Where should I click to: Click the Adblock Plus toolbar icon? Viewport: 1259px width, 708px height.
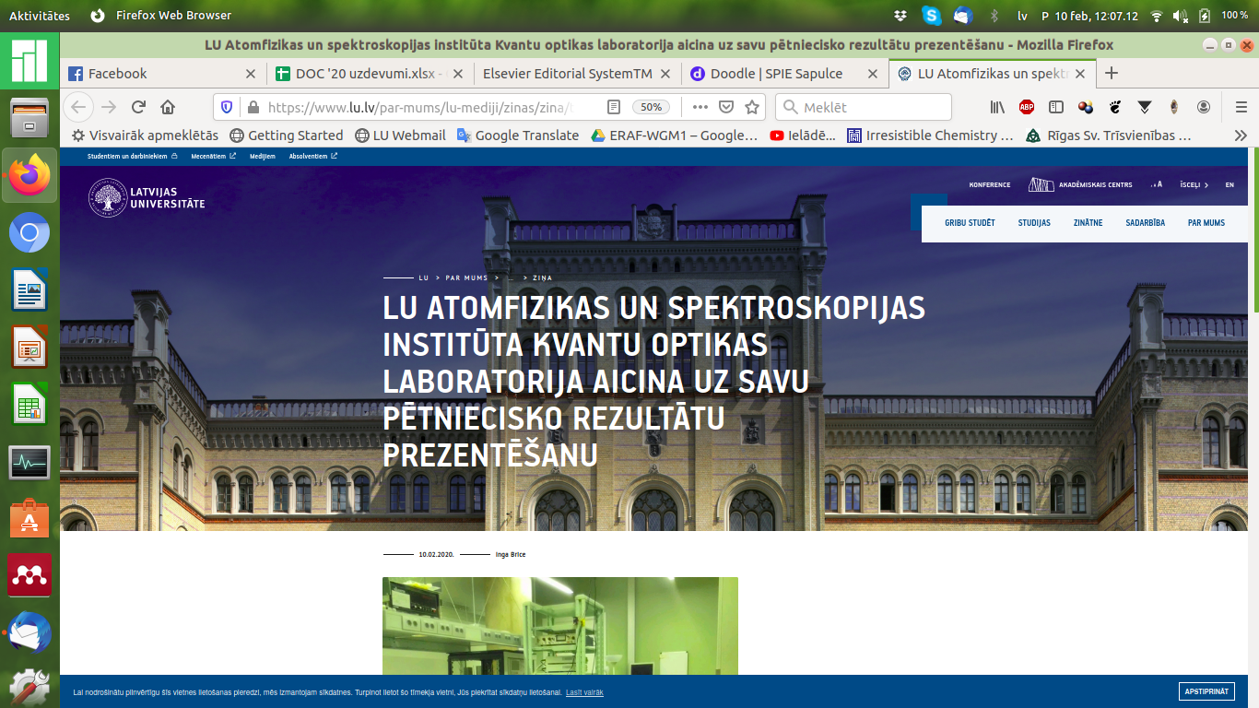tap(1027, 107)
